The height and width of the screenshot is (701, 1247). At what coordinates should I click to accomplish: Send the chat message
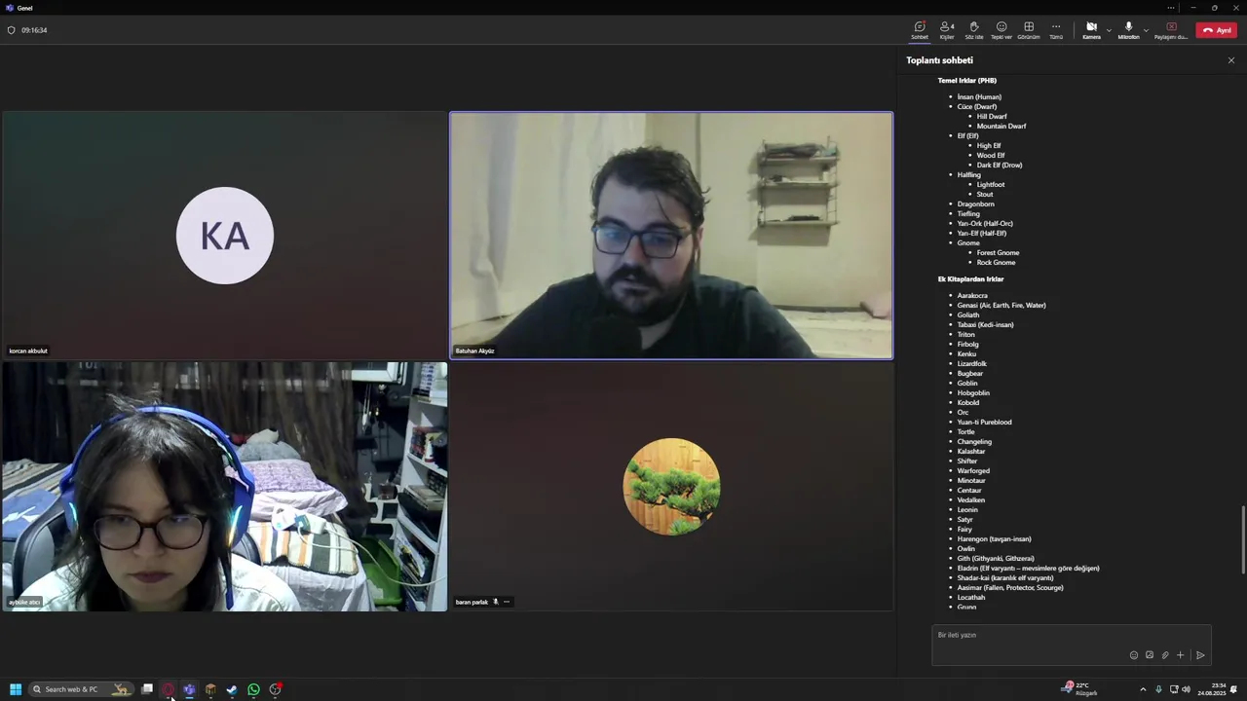pyautogui.click(x=1200, y=655)
